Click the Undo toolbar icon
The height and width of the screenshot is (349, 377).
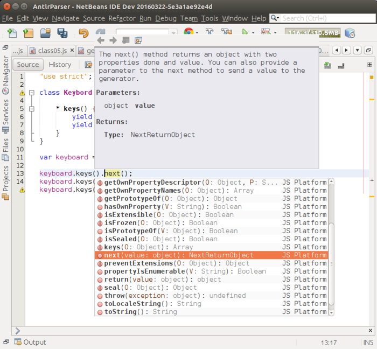(x=83, y=33)
